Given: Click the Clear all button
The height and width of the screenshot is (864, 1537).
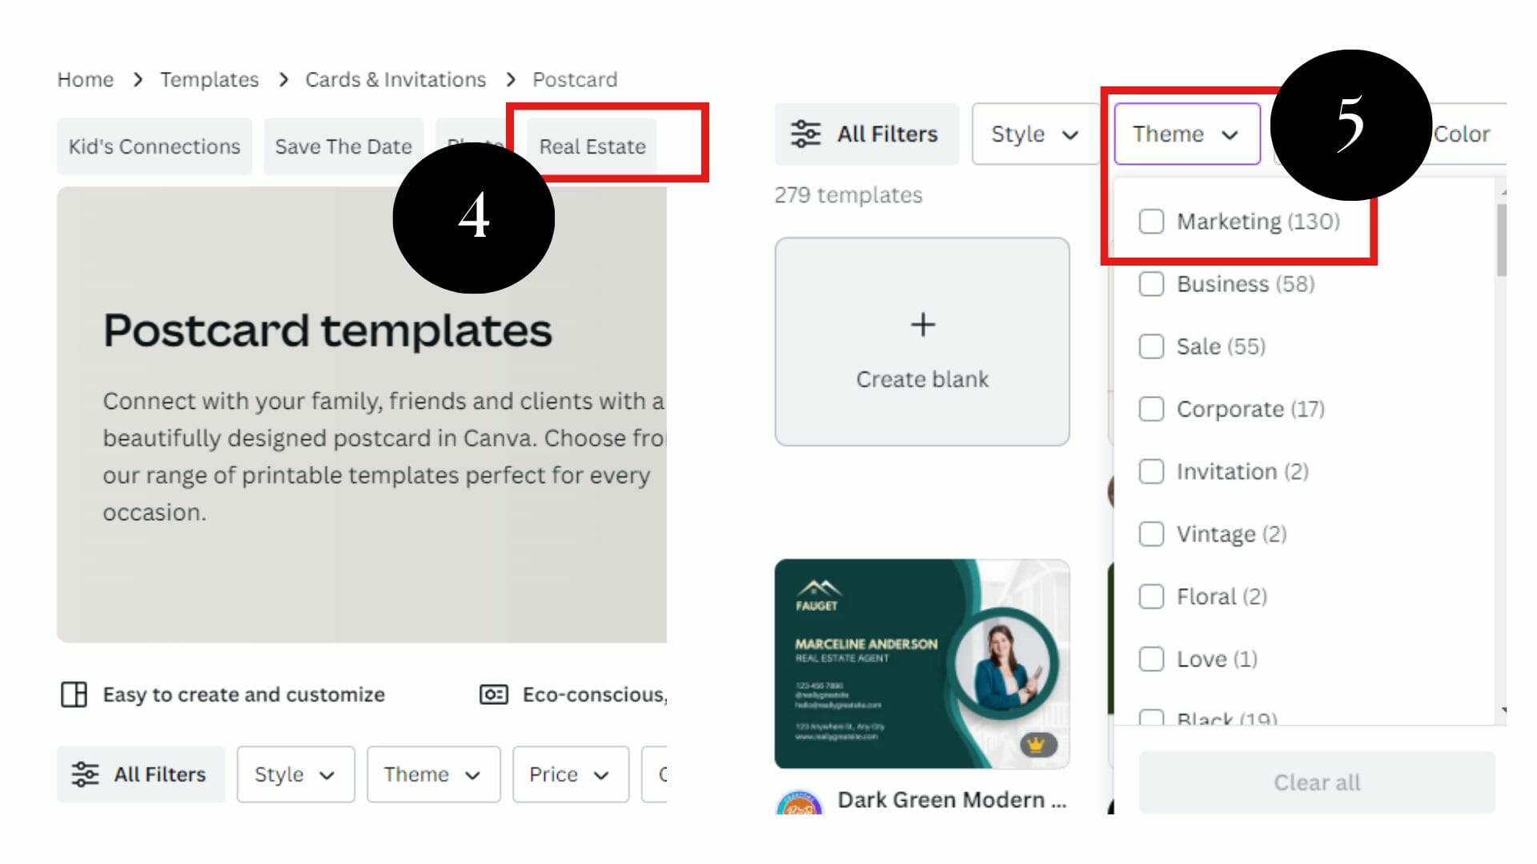Looking at the screenshot, I should tap(1315, 782).
